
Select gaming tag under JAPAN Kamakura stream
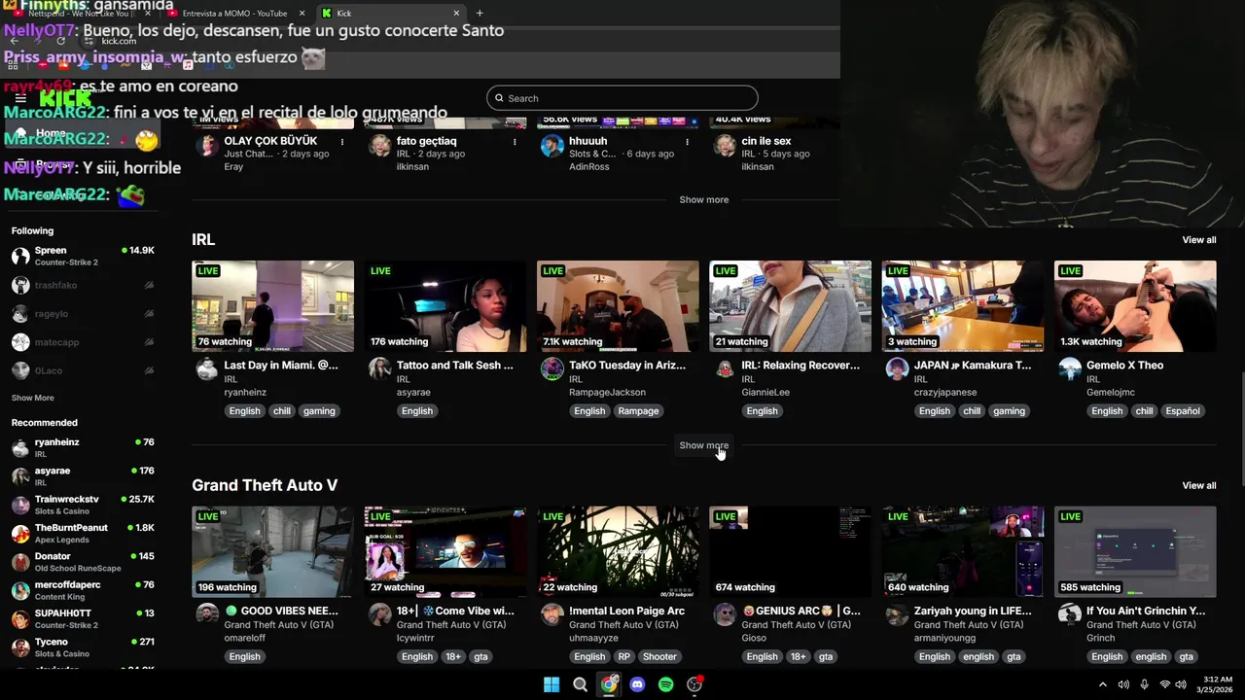1009,411
